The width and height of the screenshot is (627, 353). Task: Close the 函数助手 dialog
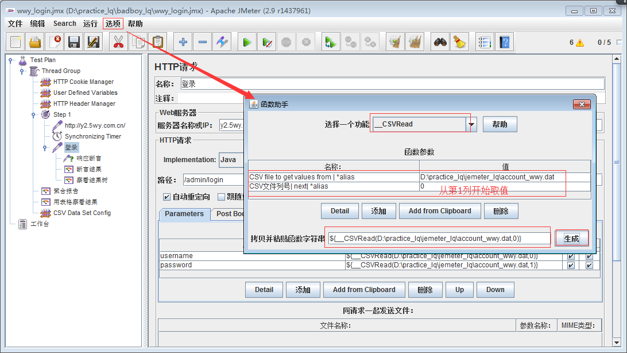[x=582, y=105]
